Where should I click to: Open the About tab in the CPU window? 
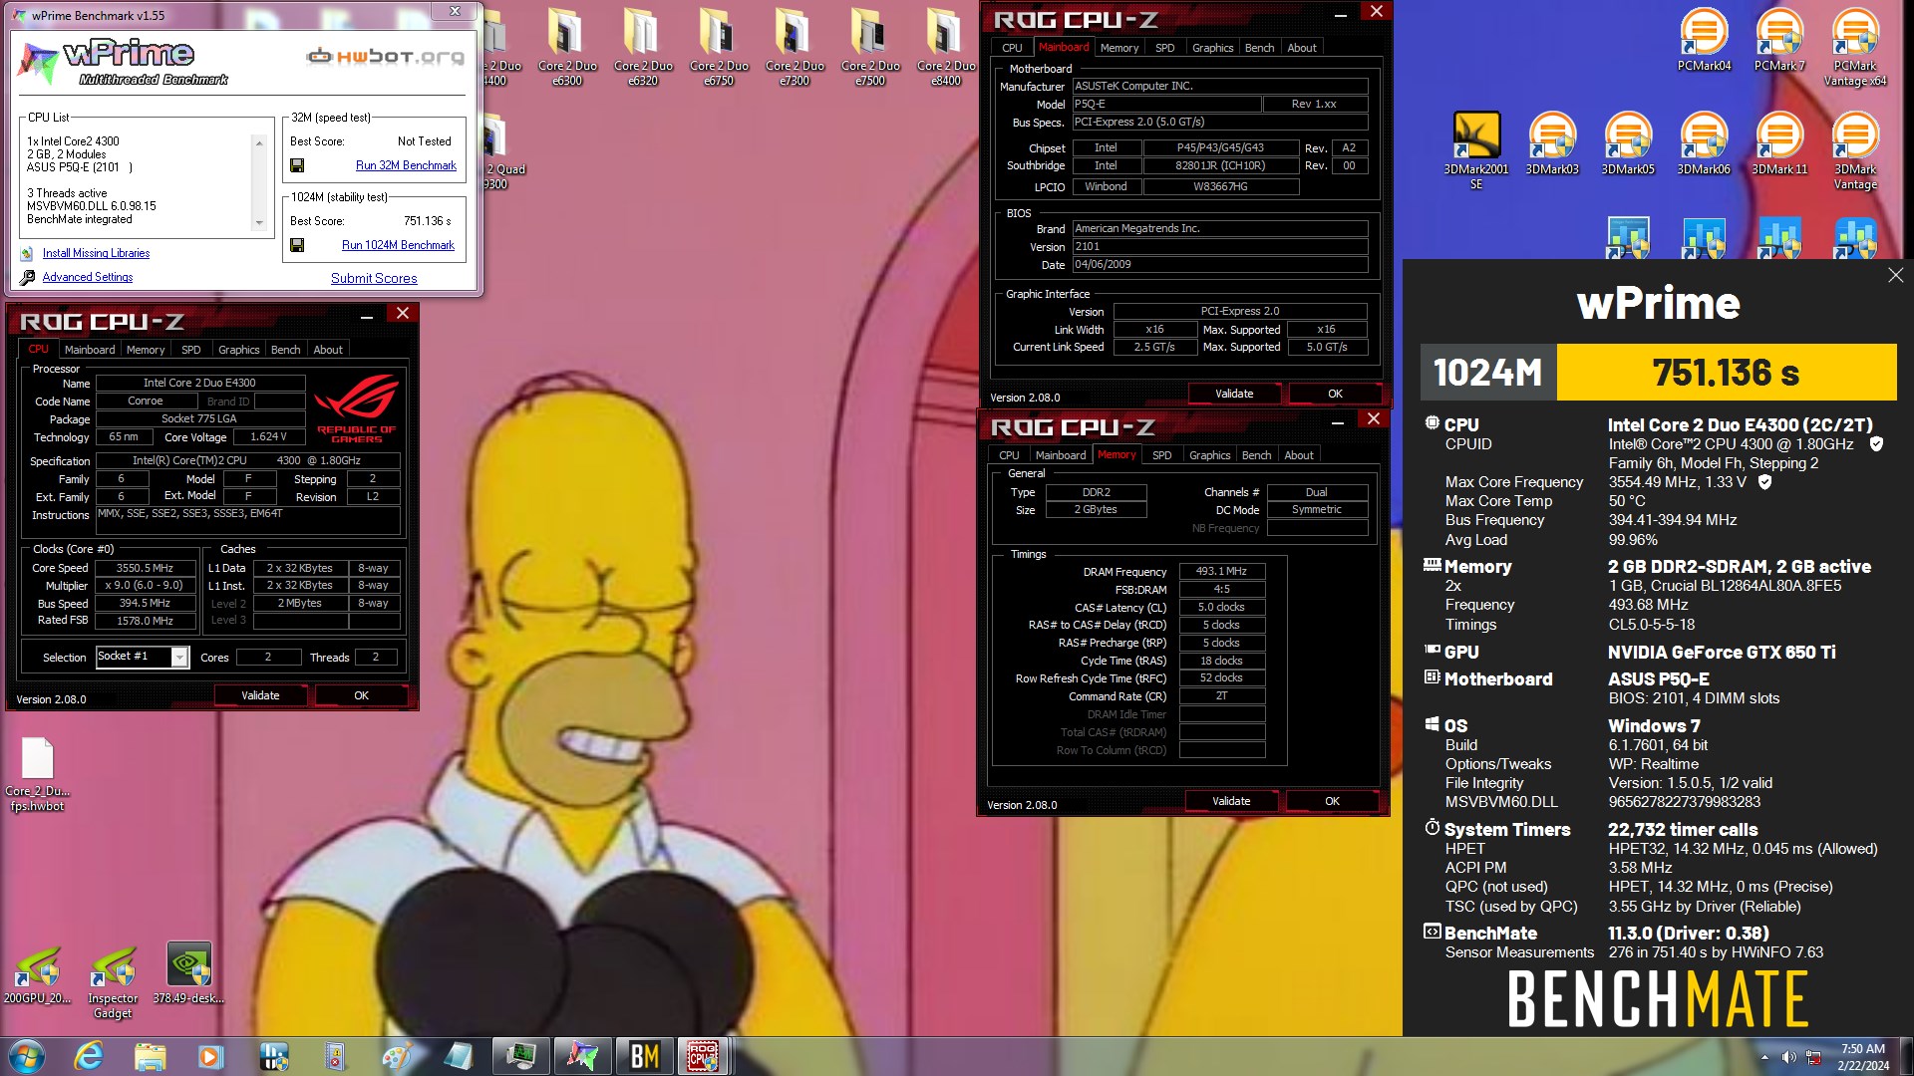[328, 350]
